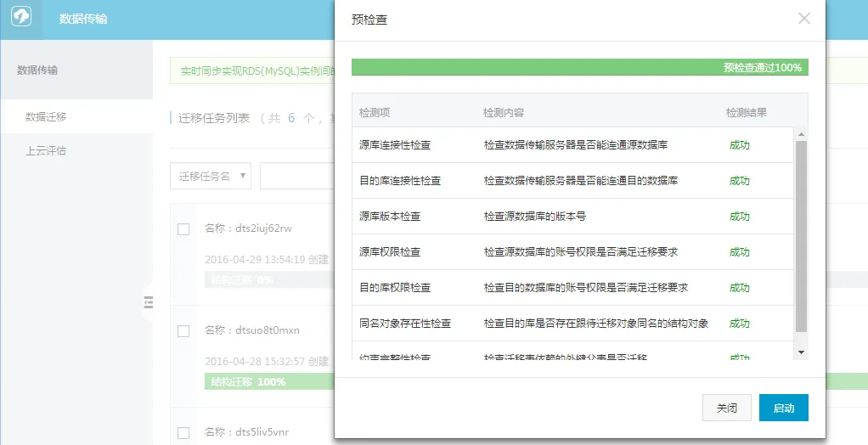Close the 预检查 dialog with X icon
The width and height of the screenshot is (868, 445).
tap(803, 19)
